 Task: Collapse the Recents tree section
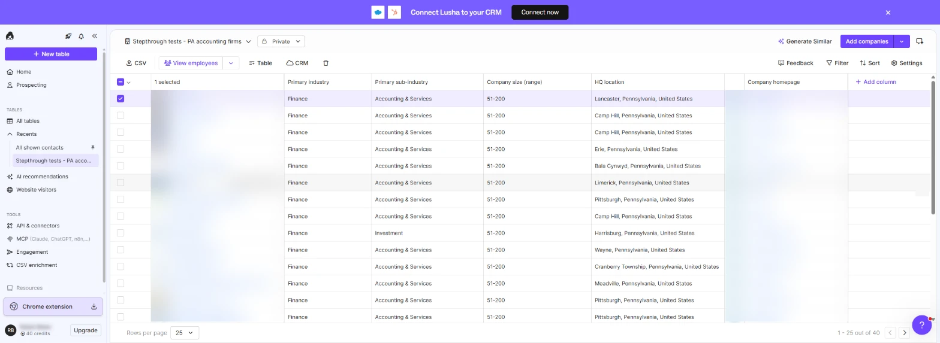[10, 134]
